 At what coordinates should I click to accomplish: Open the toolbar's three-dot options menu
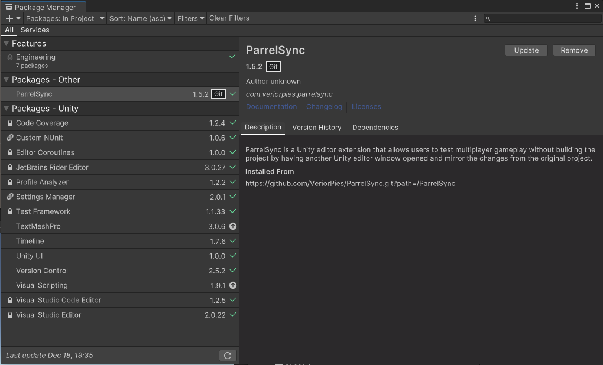point(475,18)
